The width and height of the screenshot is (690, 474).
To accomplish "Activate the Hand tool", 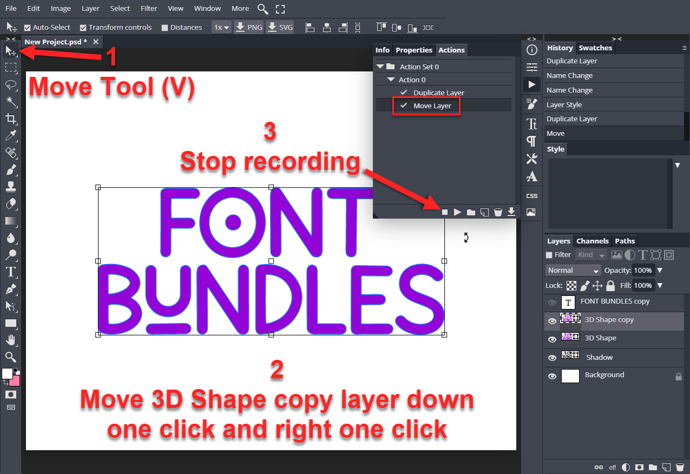I will coord(10,340).
